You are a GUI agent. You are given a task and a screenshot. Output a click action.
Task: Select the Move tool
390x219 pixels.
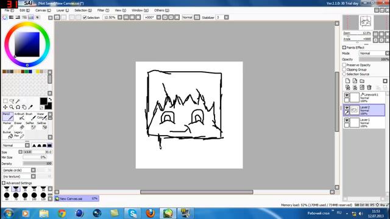coord(5,107)
